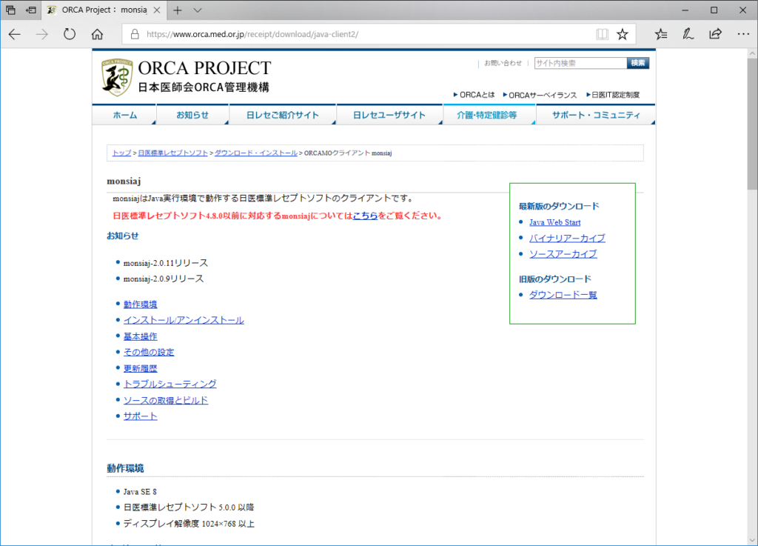
Task: Jump to the 動作環境 section link
Action: tap(140, 304)
